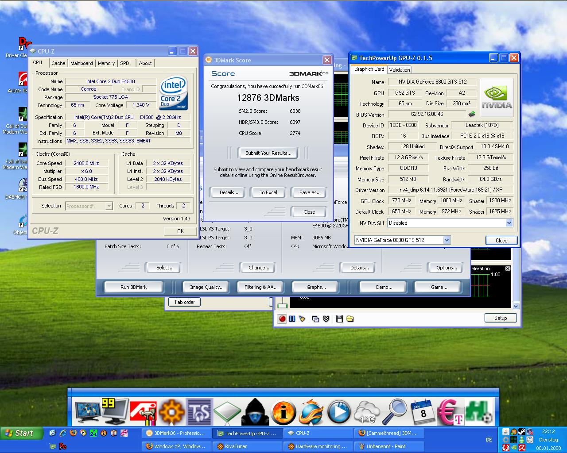567x453 pixels.
Task: Switch to the Validation tab in GPU-Z
Action: point(400,69)
